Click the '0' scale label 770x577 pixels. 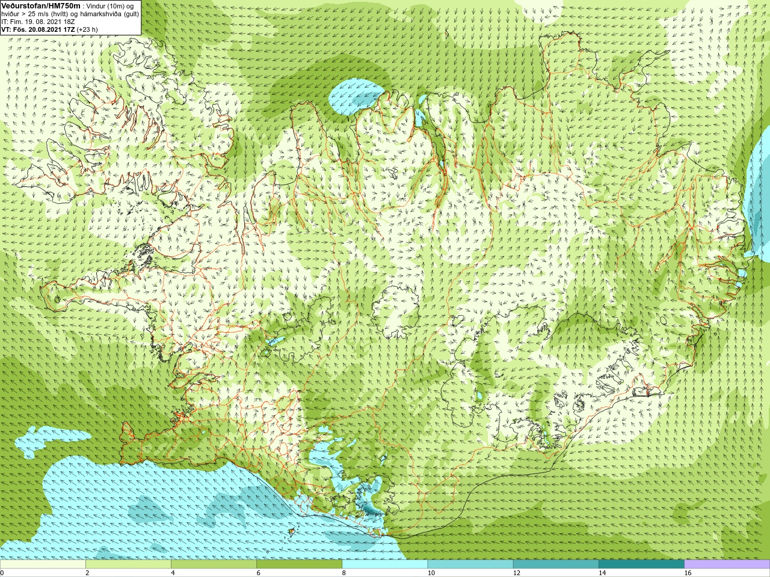tap(2, 573)
